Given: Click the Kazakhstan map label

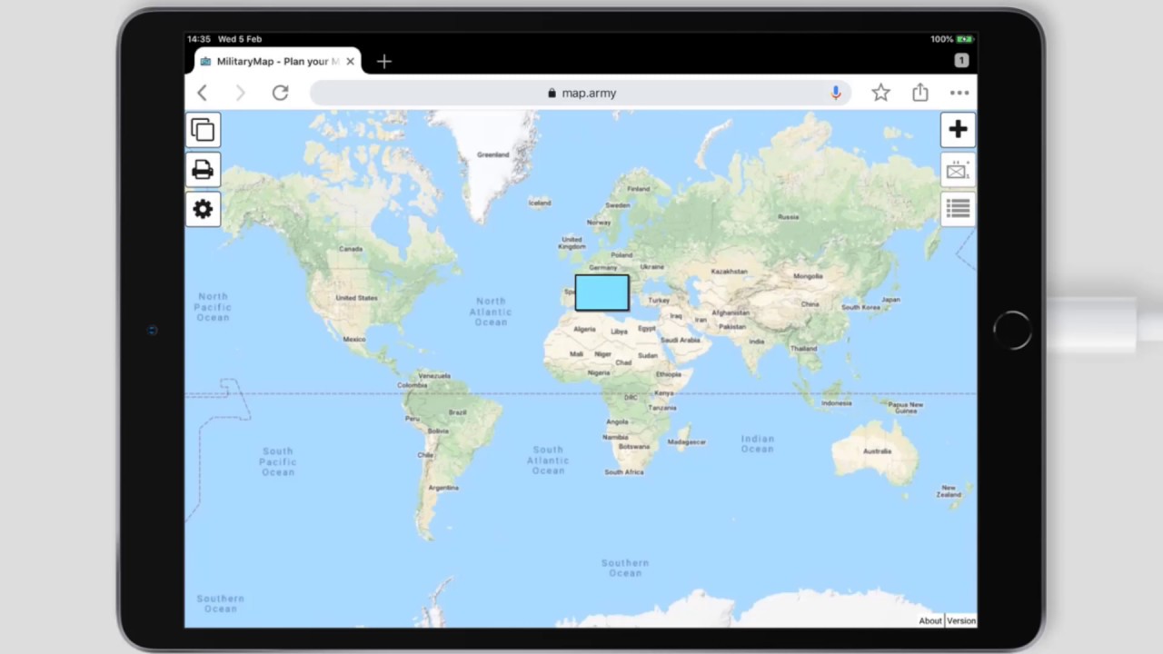Looking at the screenshot, I should pos(729,272).
